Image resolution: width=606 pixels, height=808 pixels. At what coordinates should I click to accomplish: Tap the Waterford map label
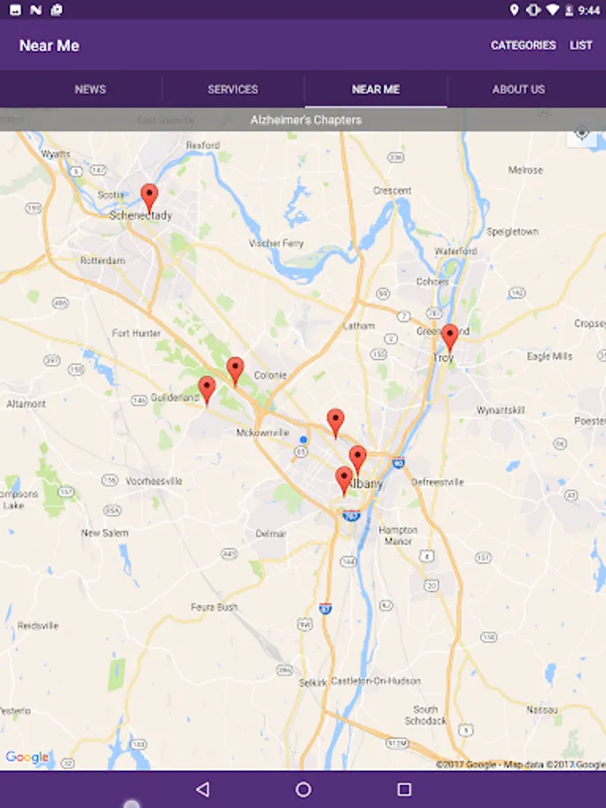tap(455, 251)
